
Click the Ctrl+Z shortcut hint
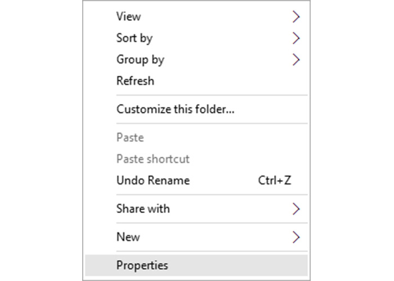point(274,180)
